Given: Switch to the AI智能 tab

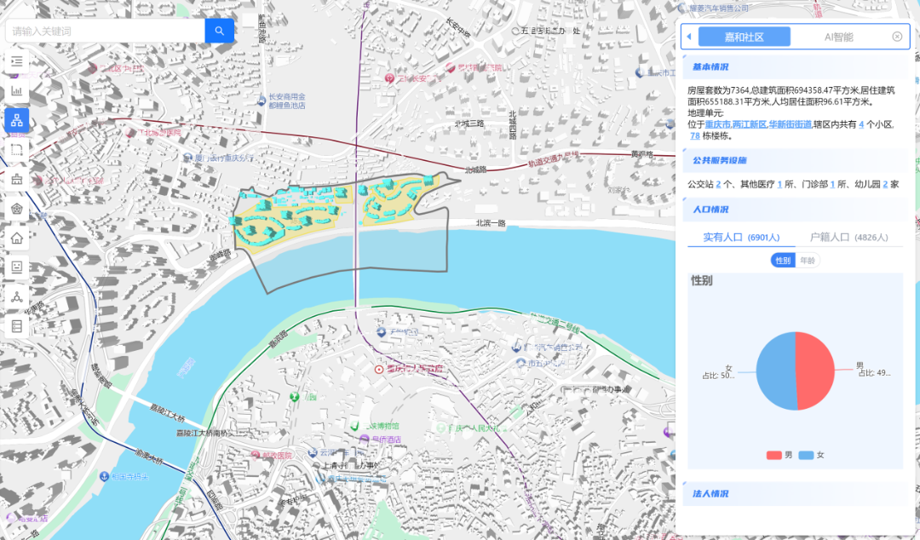Looking at the screenshot, I should click(838, 37).
